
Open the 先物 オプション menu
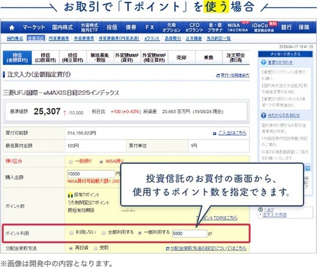pyautogui.click(x=171, y=28)
